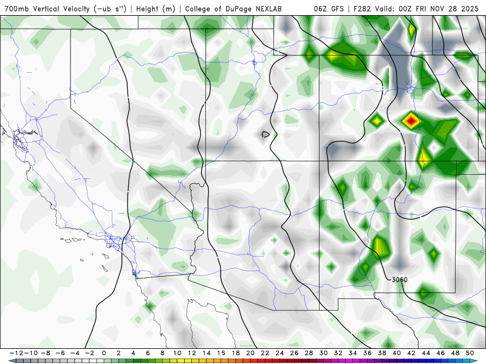486x364 pixels.
Task: Click the legend value '42'
Action: coord(411,353)
